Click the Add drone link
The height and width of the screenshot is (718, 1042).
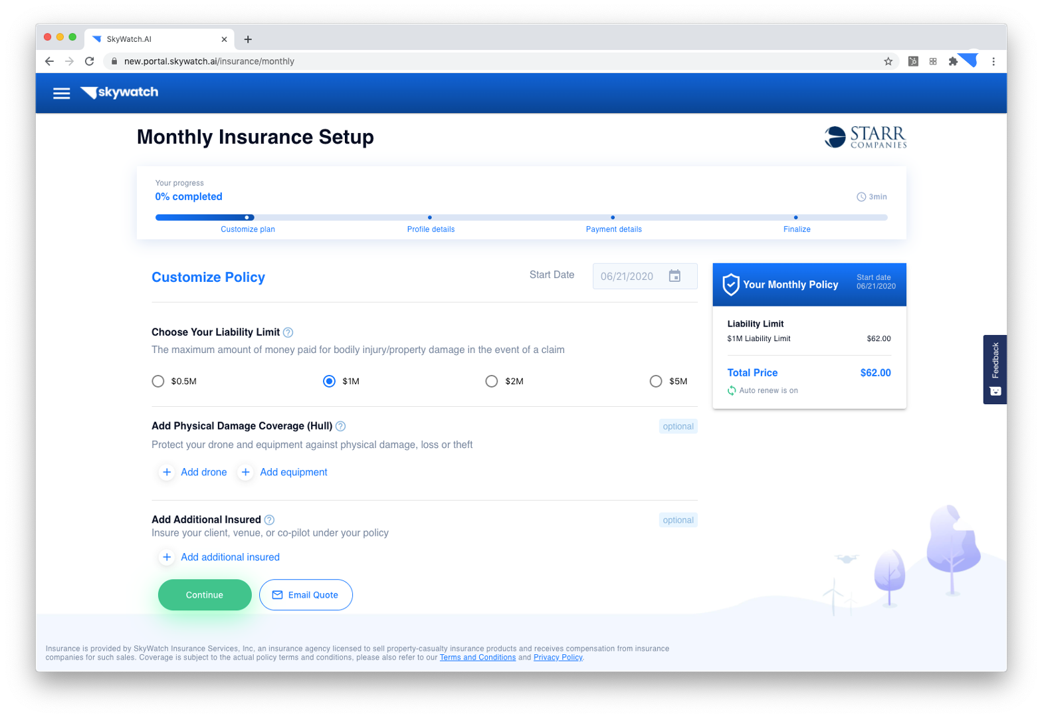[204, 472]
